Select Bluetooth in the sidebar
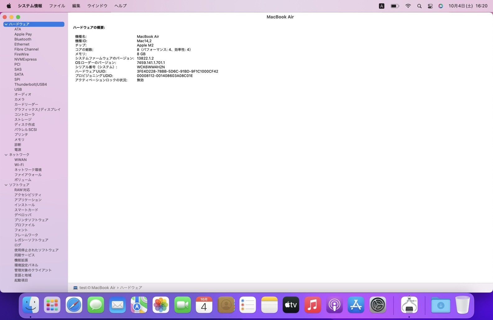Image resolution: width=493 pixels, height=320 pixels. click(x=23, y=39)
